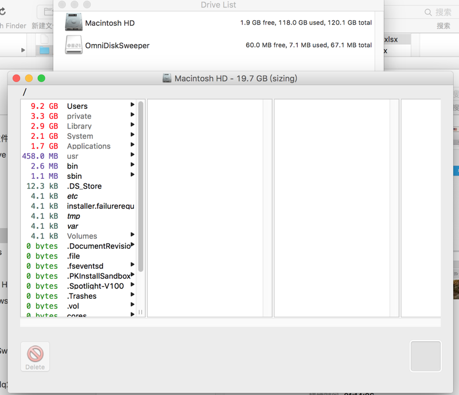
Task: Expand the private folder arrow
Action: (133, 115)
